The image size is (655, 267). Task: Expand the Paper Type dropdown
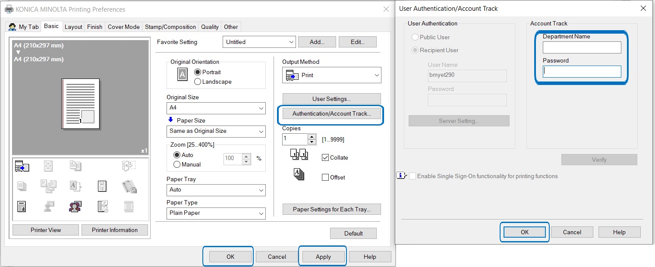coord(216,213)
